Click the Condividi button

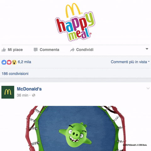[x=82, y=50]
